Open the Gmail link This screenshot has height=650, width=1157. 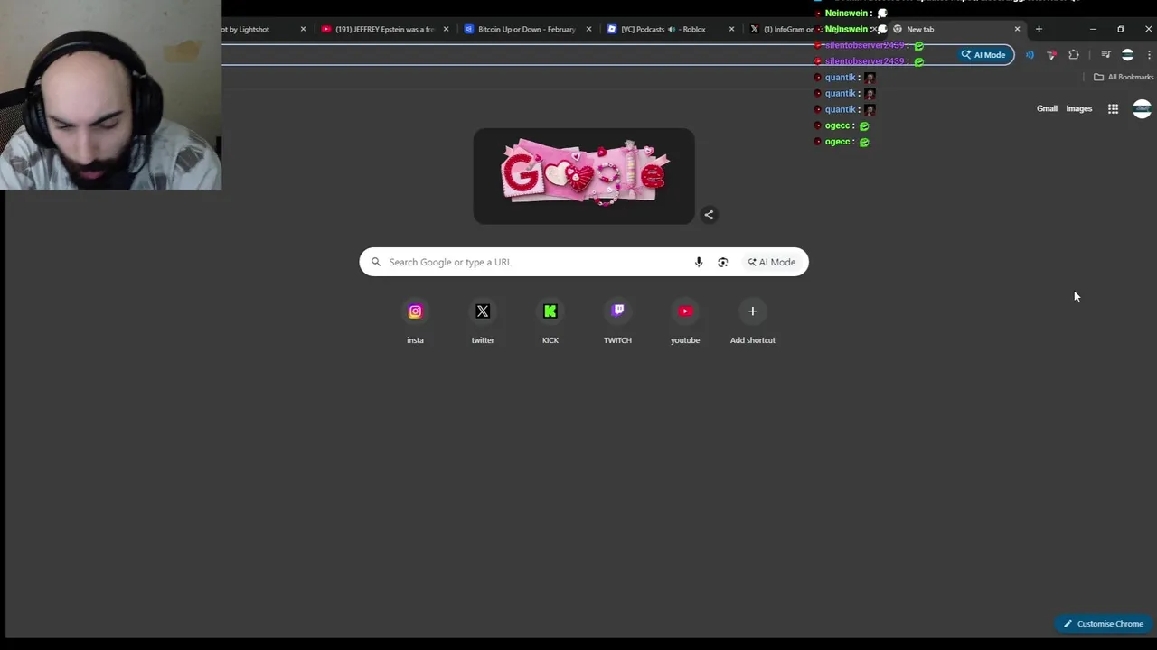click(x=1047, y=109)
